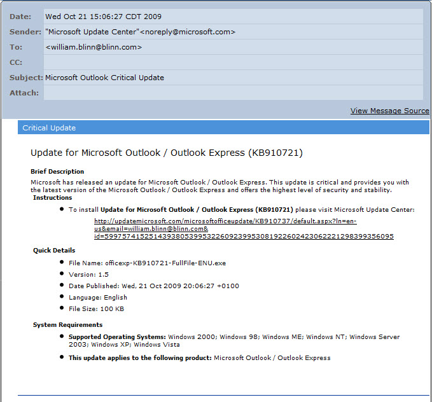Select the Version: 1.5 line
The image size is (432, 402).
click(x=88, y=275)
